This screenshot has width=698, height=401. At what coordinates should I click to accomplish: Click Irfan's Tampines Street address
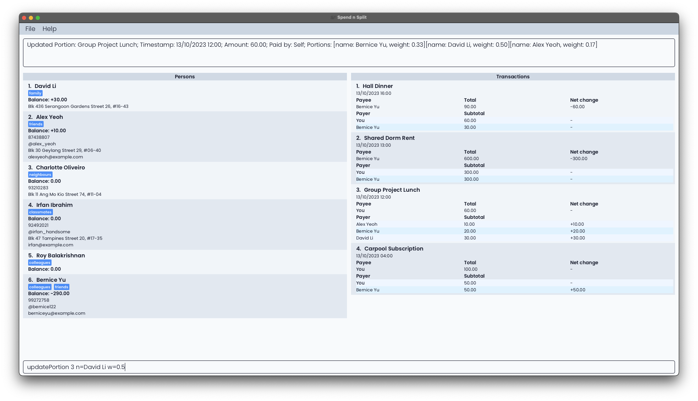[65, 238]
